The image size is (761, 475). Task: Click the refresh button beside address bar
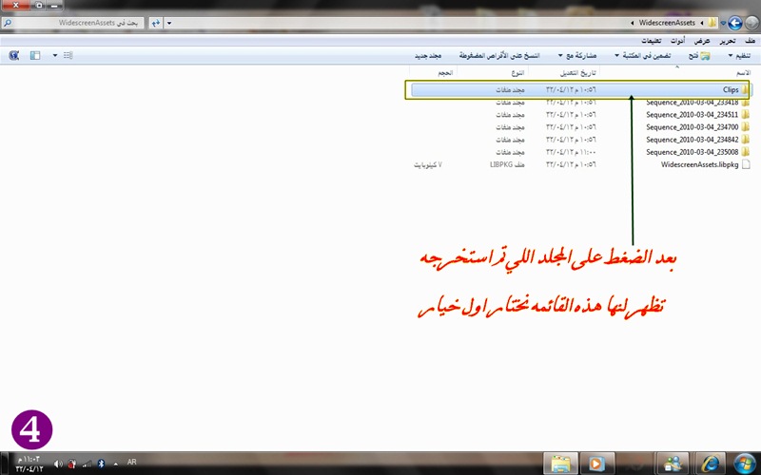(x=156, y=22)
